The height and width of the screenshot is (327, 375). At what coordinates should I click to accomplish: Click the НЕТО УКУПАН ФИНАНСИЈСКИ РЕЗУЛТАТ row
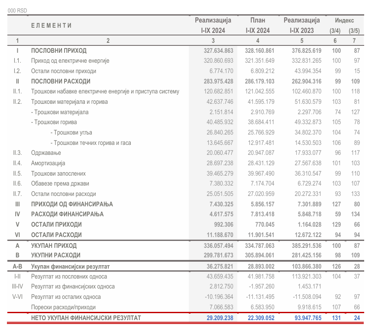pyautogui.click(x=87, y=317)
